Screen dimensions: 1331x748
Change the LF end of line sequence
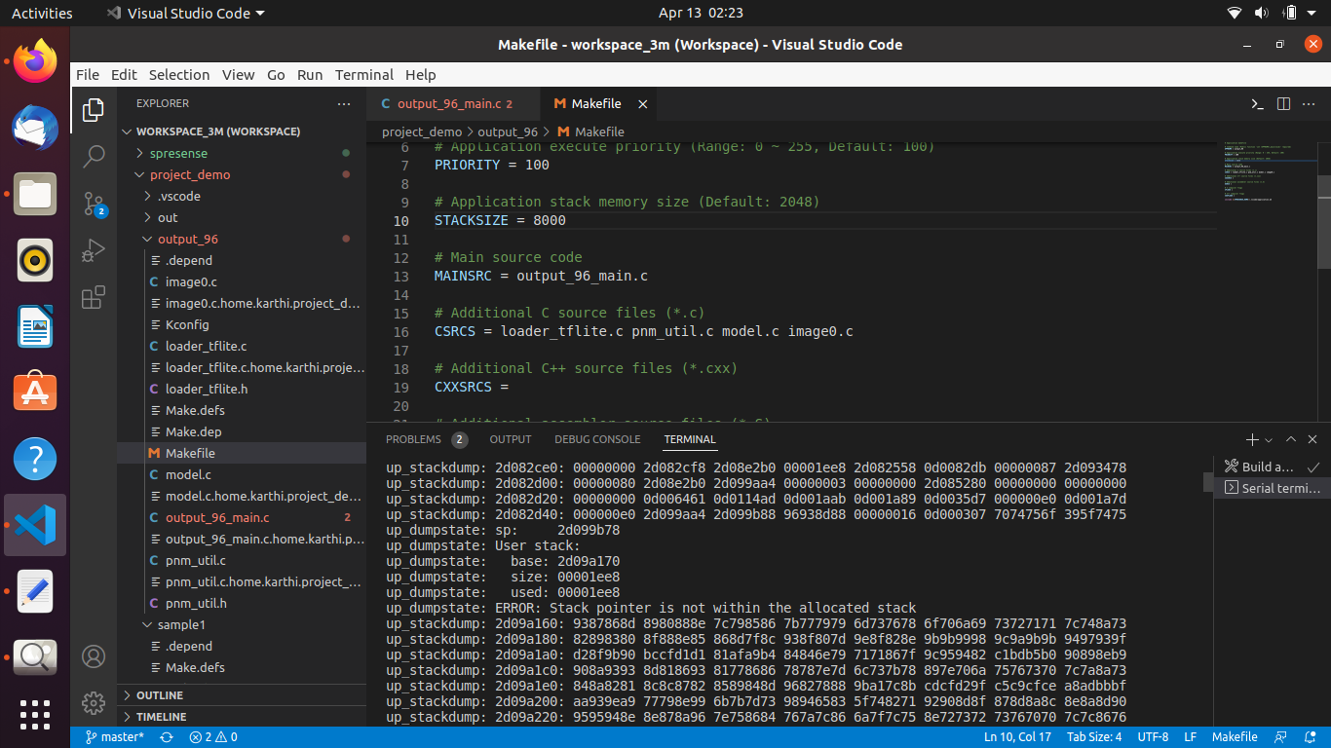(1190, 737)
